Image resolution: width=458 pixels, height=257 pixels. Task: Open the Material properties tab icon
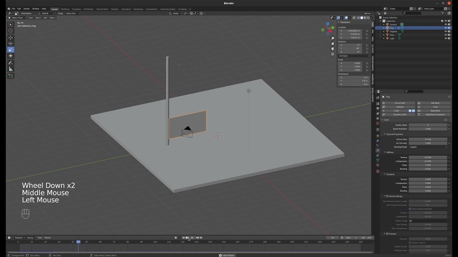[x=377, y=165]
